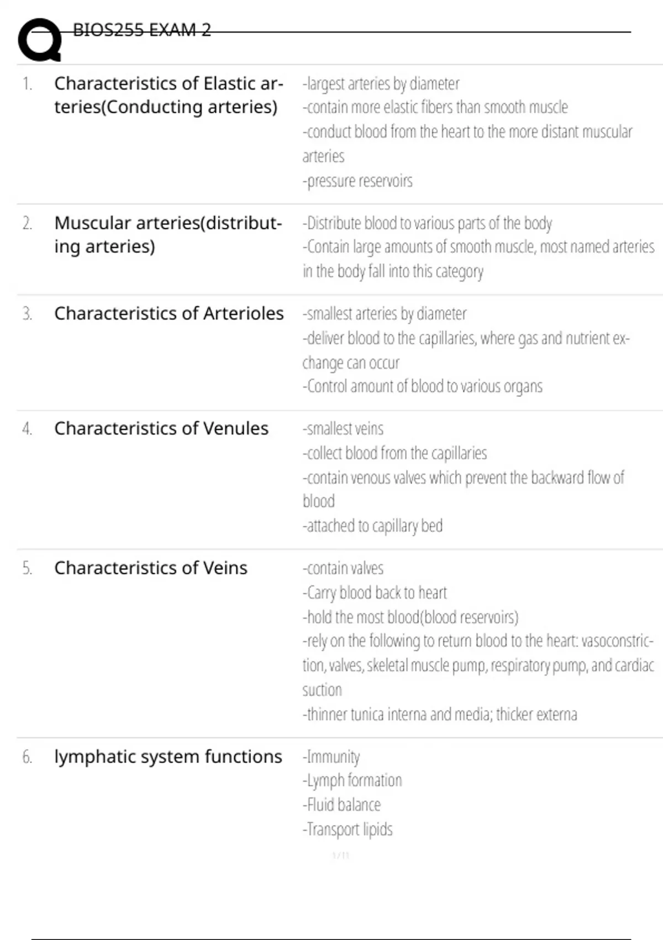
Task: Click the 'pressure reservoirs' definition line
Action: 357,181
